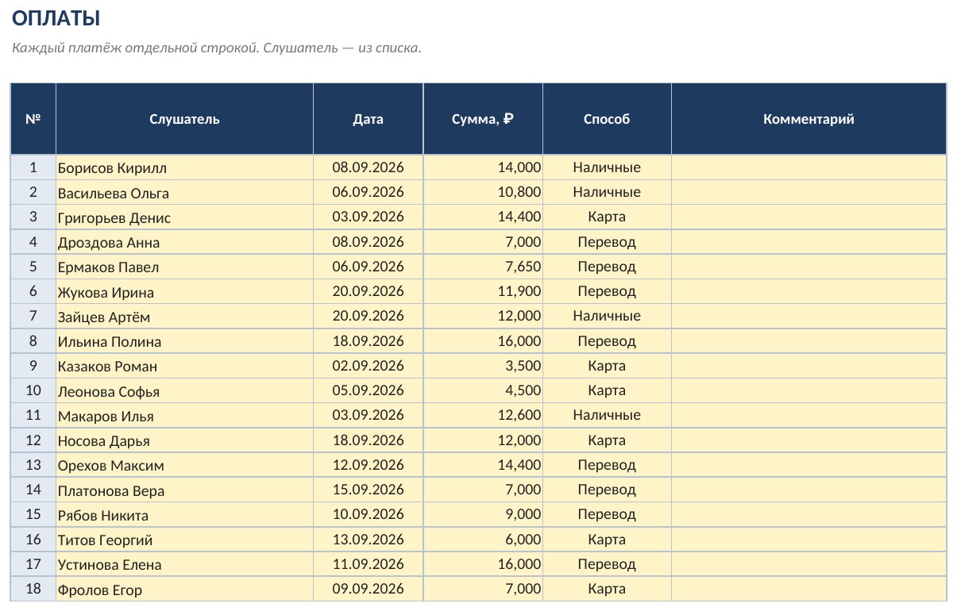Image resolution: width=957 pixels, height=611 pixels.
Task: Click the Платонова Вера cell
Action: tap(184, 490)
